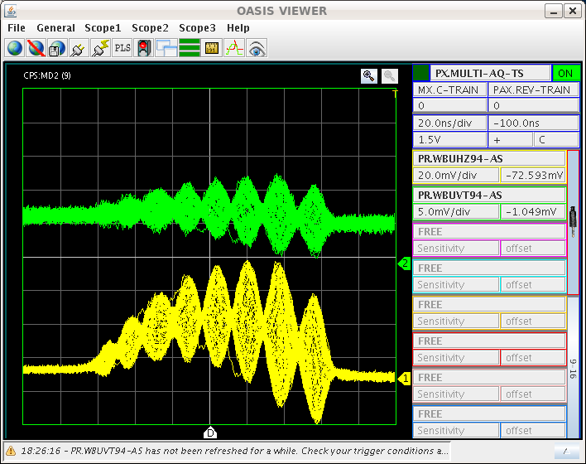Click Sensitivity field in magenta channel slot
586x464 pixels.
click(456, 249)
